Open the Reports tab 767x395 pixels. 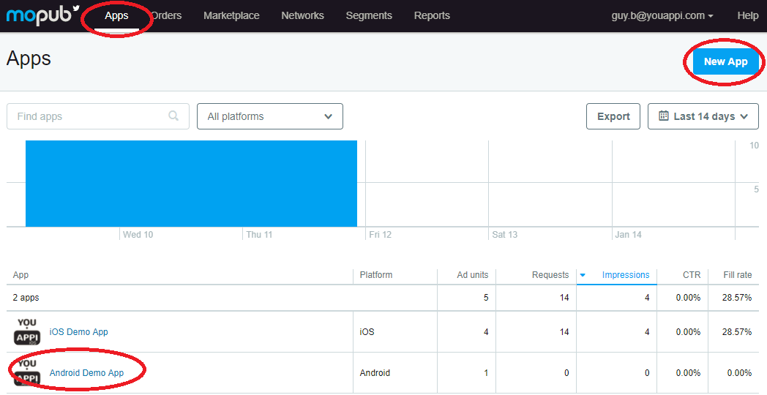tap(432, 15)
